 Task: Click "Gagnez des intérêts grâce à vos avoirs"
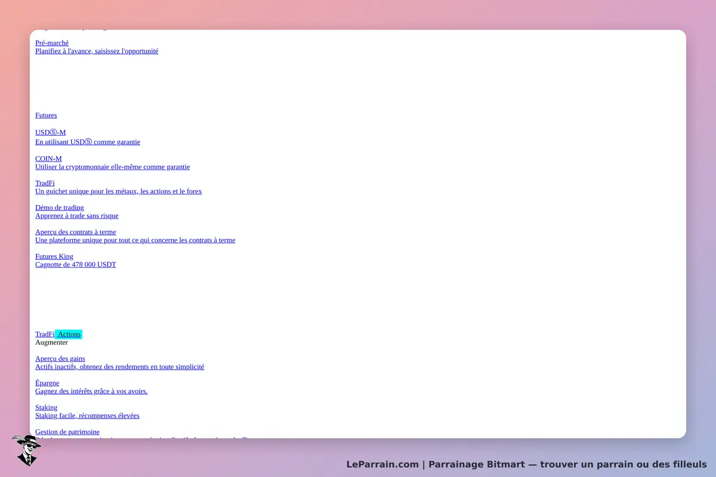click(x=91, y=392)
